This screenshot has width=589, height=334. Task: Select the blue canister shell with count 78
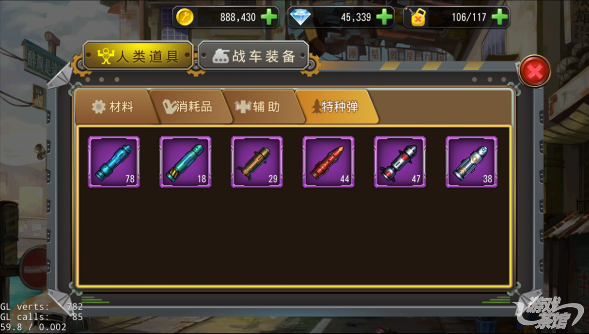(x=114, y=162)
